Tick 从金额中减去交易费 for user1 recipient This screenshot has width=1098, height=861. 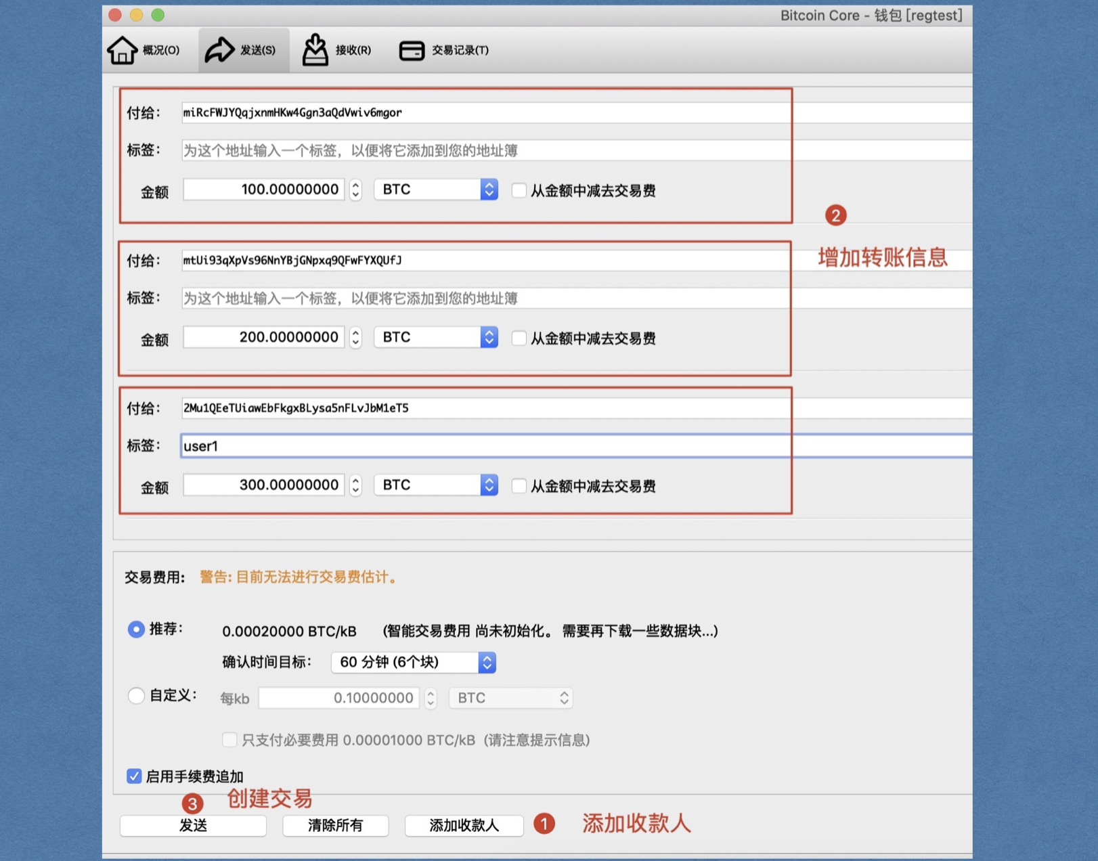tap(519, 486)
